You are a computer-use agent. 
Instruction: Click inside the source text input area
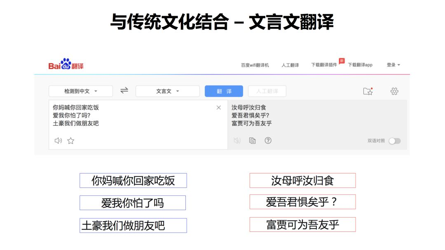138,125
